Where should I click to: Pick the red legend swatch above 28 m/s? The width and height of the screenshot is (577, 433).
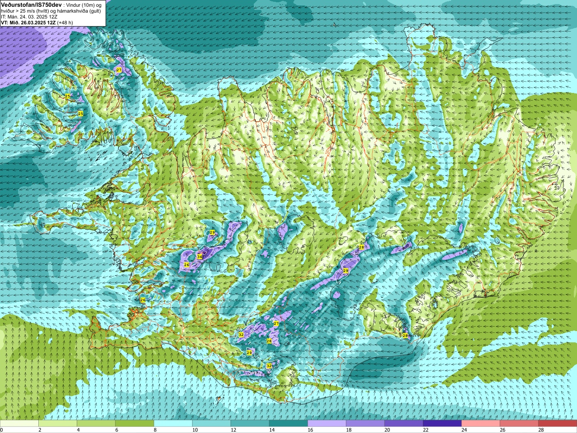click(558, 424)
